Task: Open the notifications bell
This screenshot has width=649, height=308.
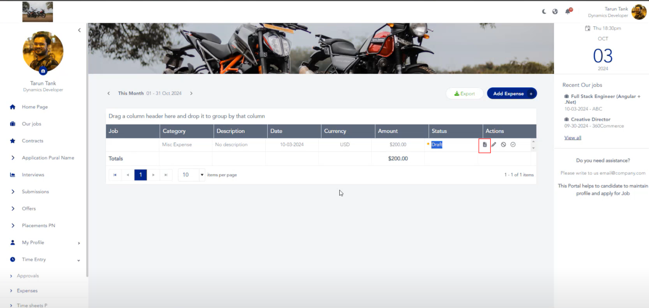Action: [568, 11]
